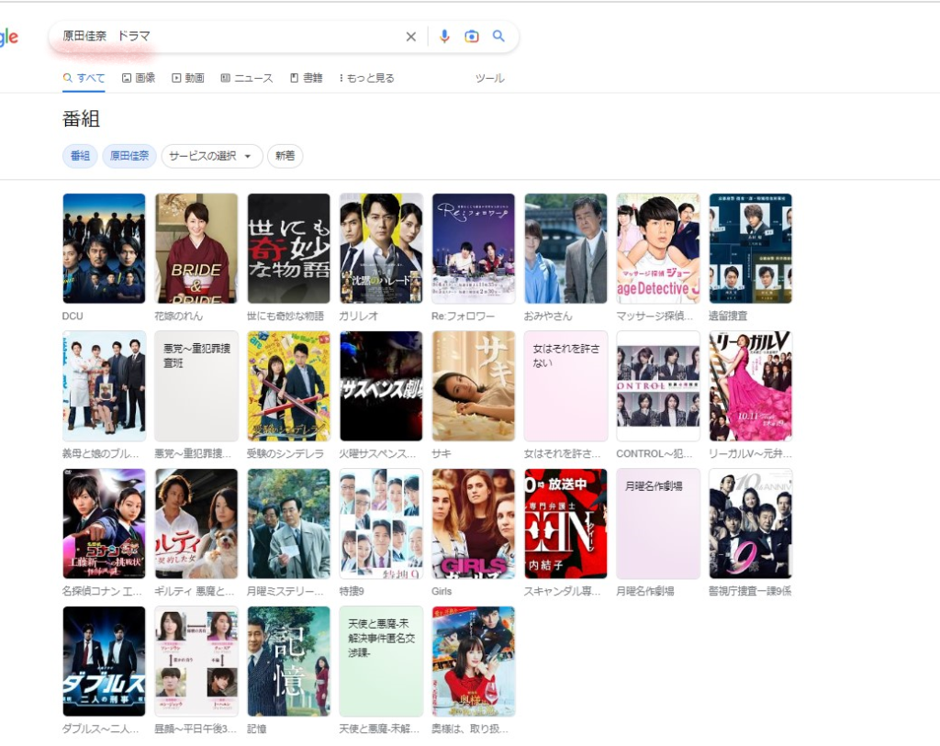940x746 pixels.
Task: Click the 遺留捜査 title text
Action: click(728, 316)
